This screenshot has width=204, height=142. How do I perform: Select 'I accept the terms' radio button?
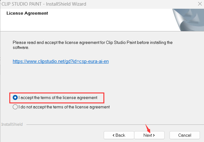tap(15, 97)
